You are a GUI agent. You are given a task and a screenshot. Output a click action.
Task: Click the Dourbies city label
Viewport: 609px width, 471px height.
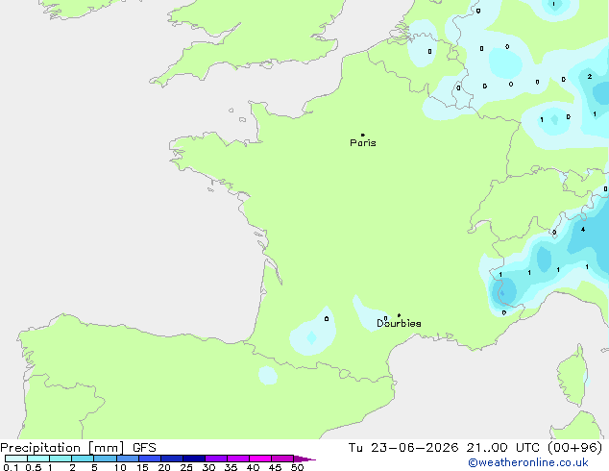tap(399, 323)
